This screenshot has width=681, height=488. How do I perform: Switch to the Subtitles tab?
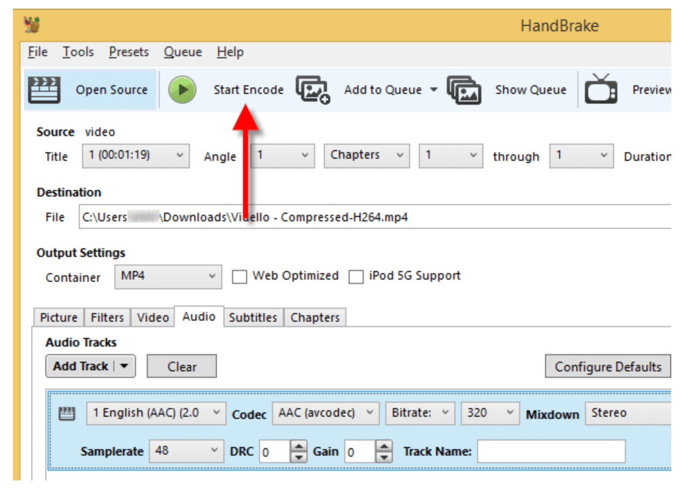253,317
